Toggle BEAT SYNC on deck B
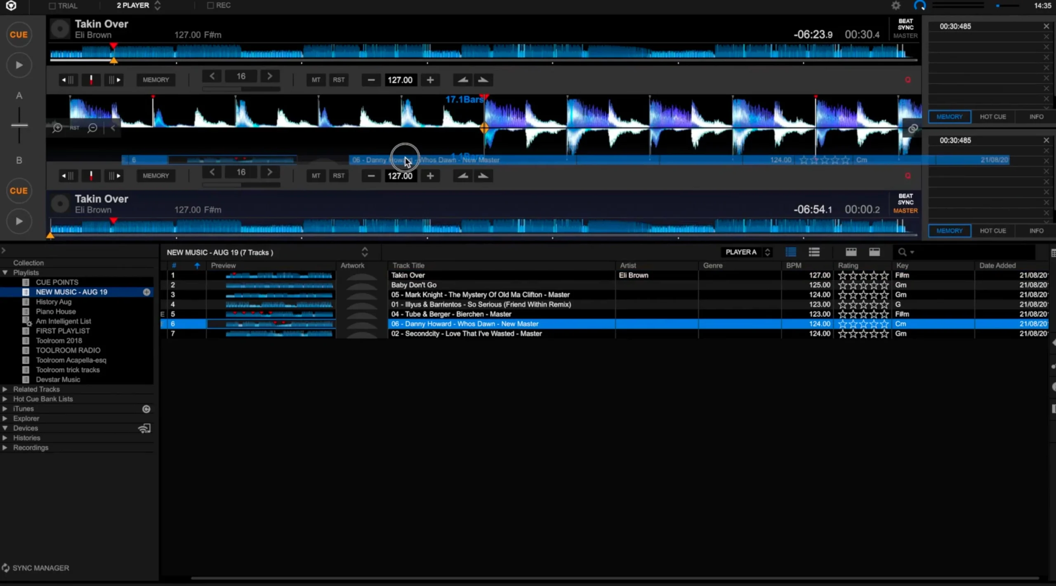Screen dimensions: 1056x586 point(905,199)
